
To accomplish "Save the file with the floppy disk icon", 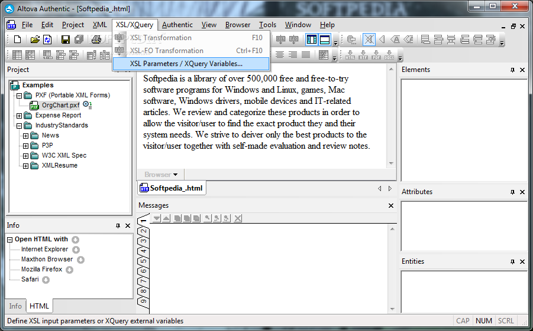I will [66, 40].
